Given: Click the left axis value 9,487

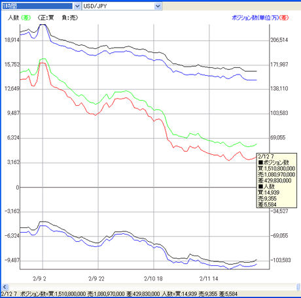Looking at the screenshot, I should 13,113.
